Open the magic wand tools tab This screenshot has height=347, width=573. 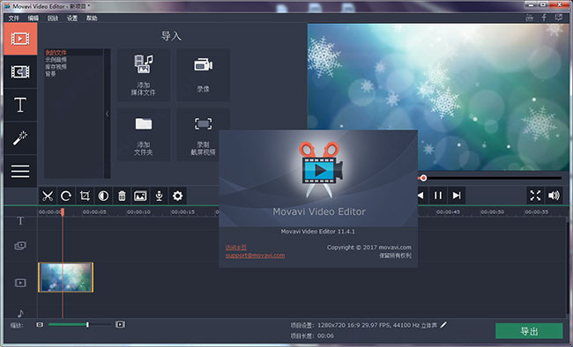tap(20, 138)
